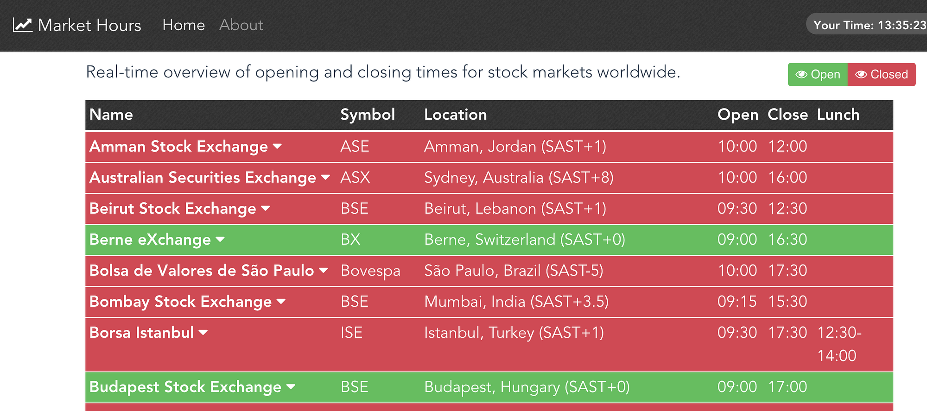Expand Budapest Stock Exchange caret
This screenshot has height=411, width=927.
(291, 387)
